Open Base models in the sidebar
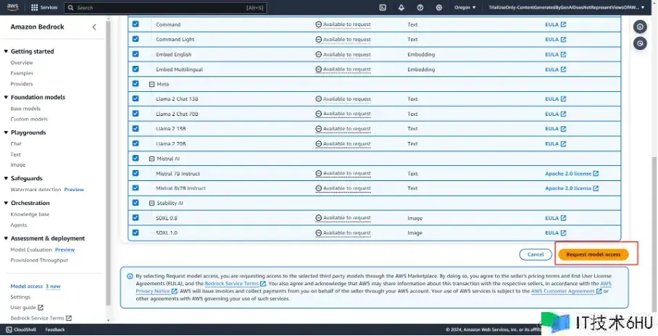 pos(25,109)
